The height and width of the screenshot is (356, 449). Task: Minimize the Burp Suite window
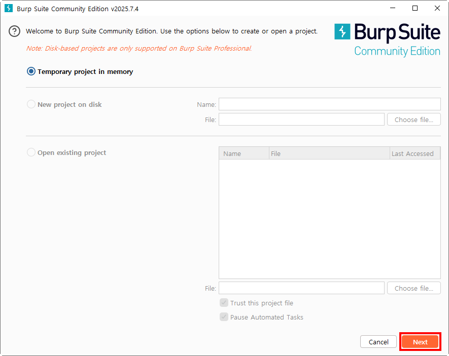[x=393, y=8]
